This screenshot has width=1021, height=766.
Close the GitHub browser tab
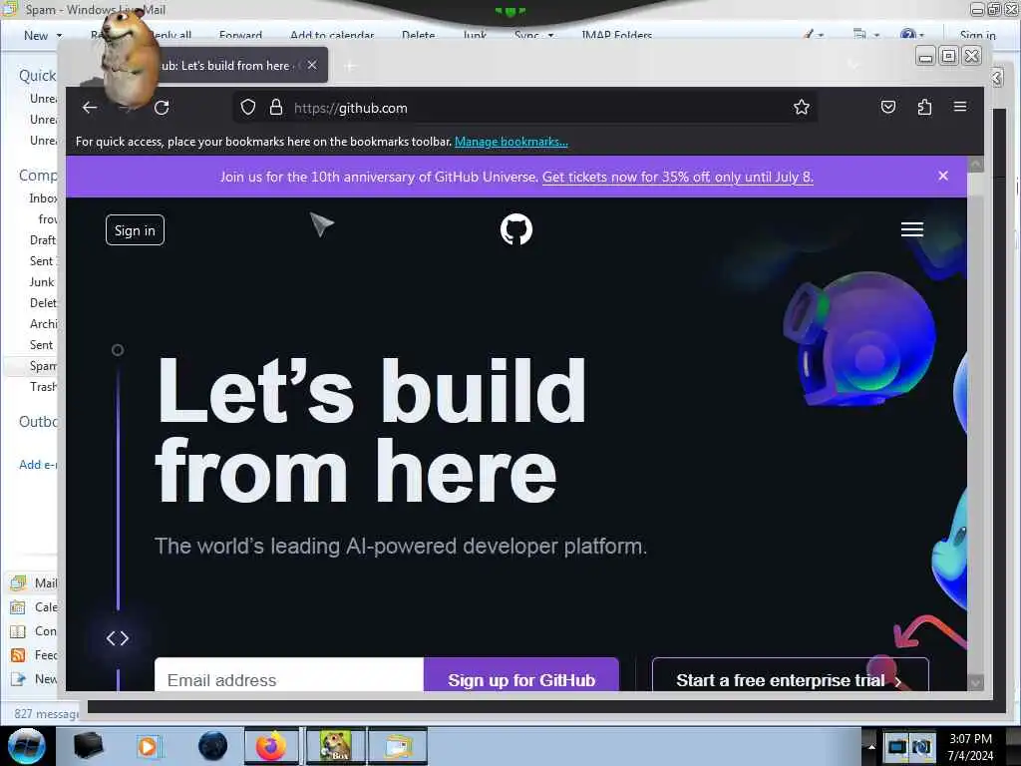pyautogui.click(x=312, y=65)
